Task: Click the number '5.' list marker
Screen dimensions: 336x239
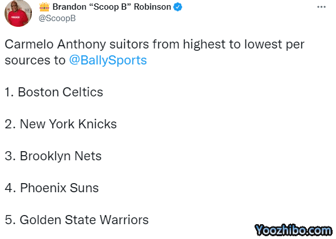Action: coord(10,220)
